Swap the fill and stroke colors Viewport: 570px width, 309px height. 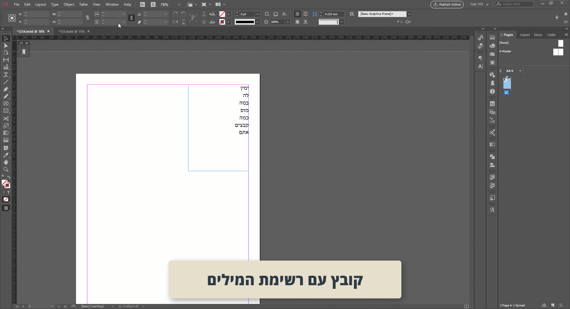(9, 176)
